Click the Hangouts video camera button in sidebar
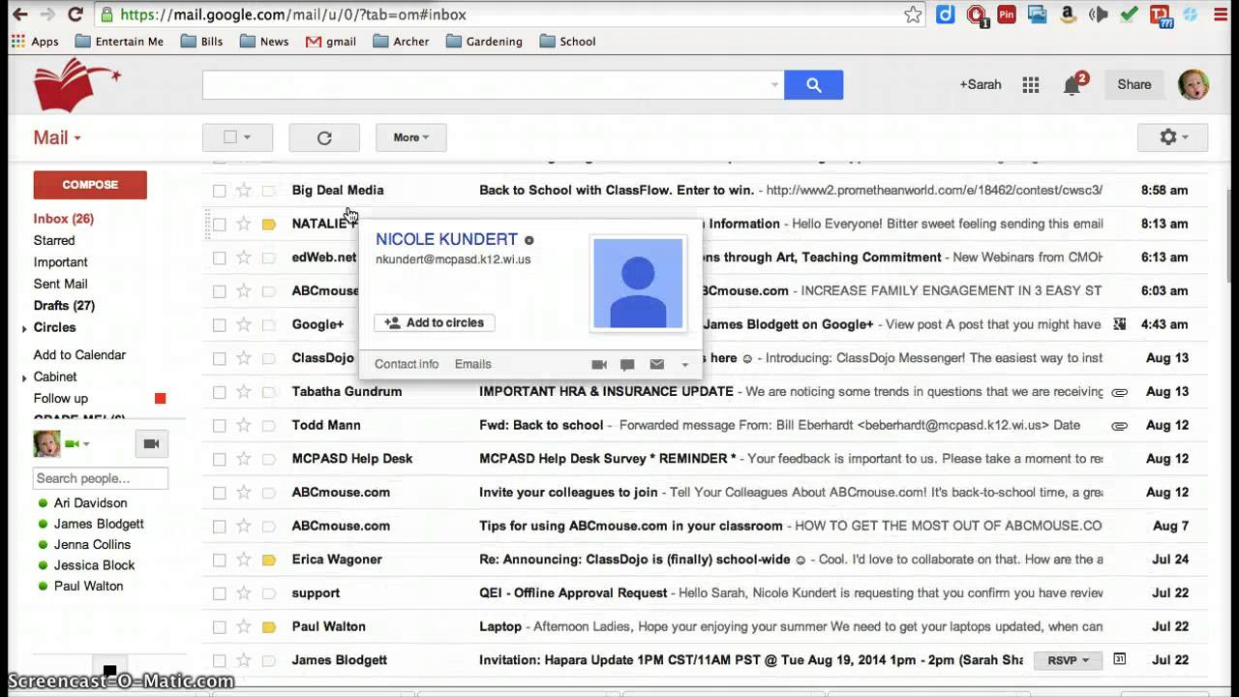The width and height of the screenshot is (1239, 697). tap(151, 443)
